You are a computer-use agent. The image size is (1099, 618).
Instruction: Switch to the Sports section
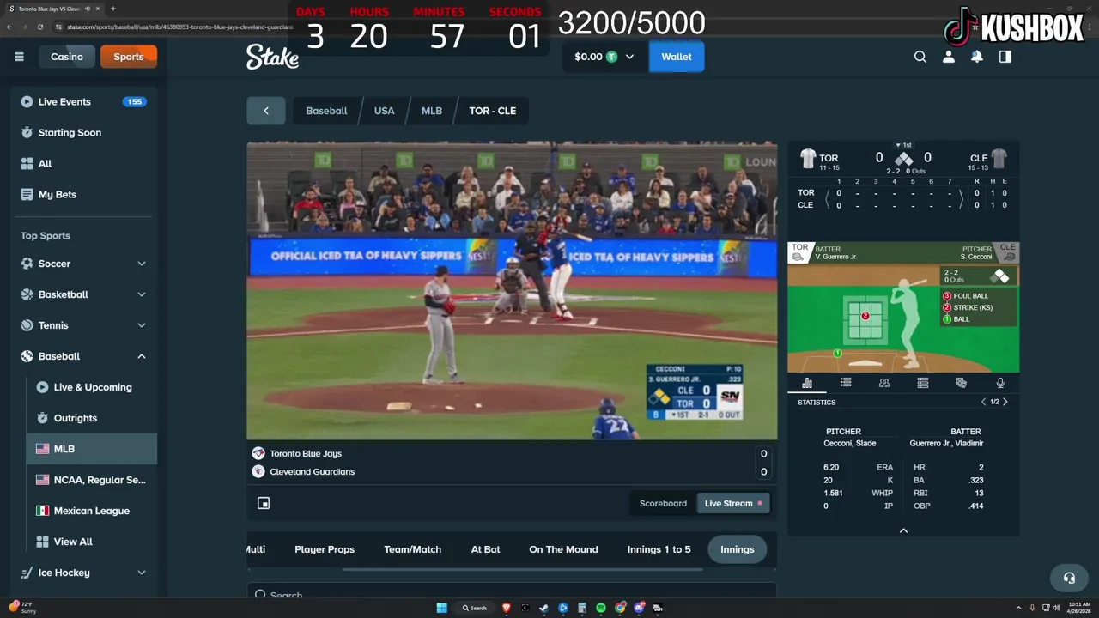click(x=129, y=57)
